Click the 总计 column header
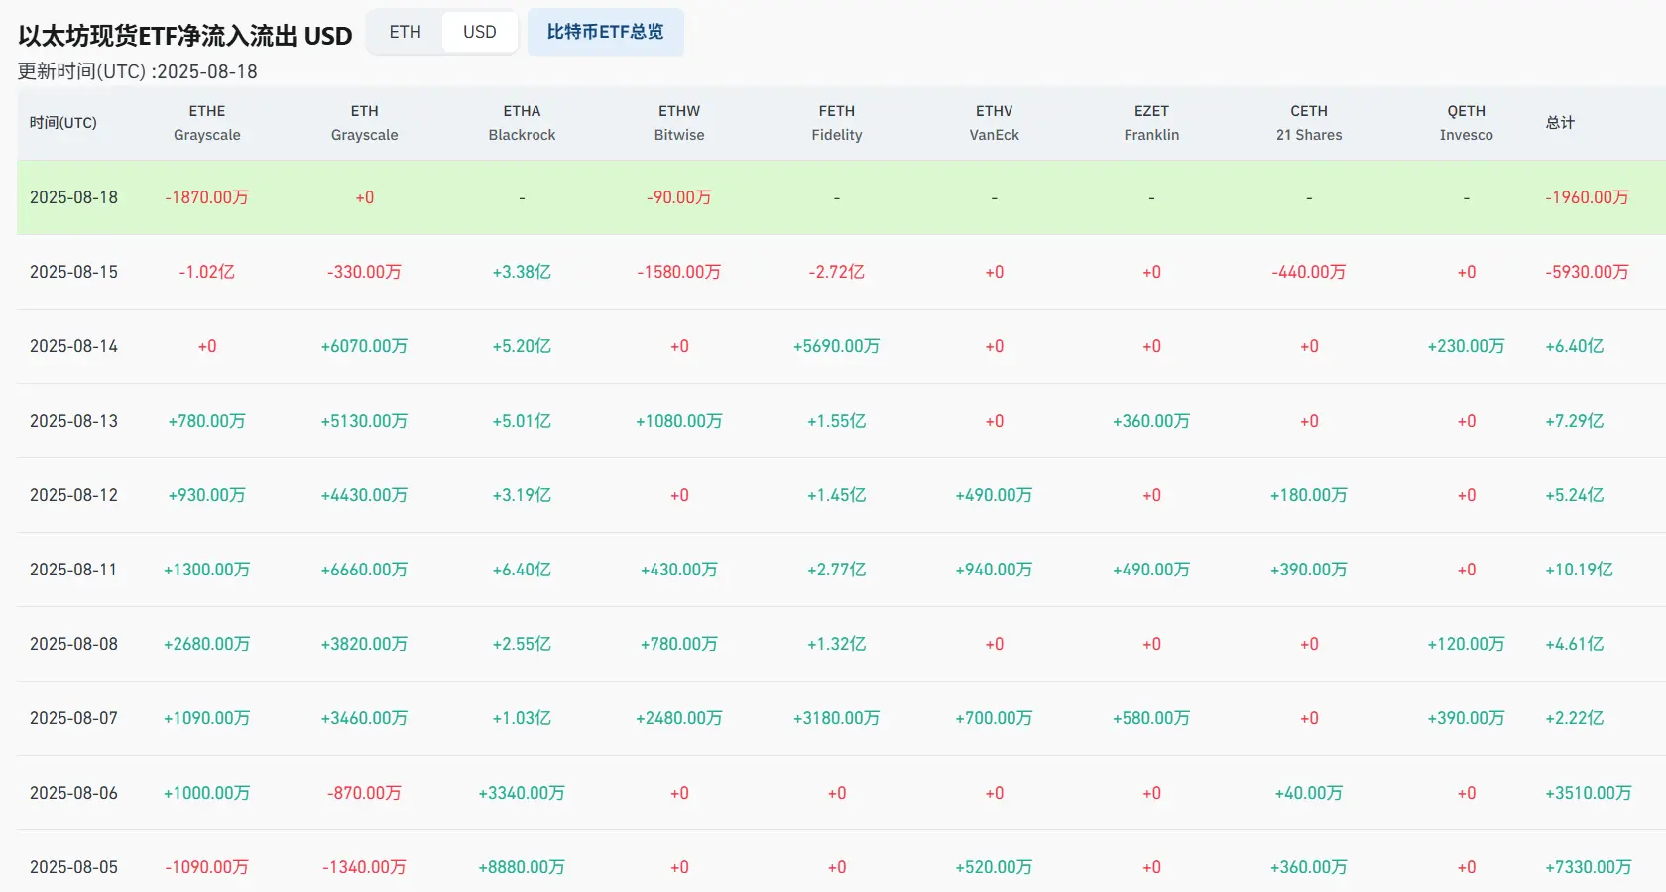 [x=1560, y=123]
